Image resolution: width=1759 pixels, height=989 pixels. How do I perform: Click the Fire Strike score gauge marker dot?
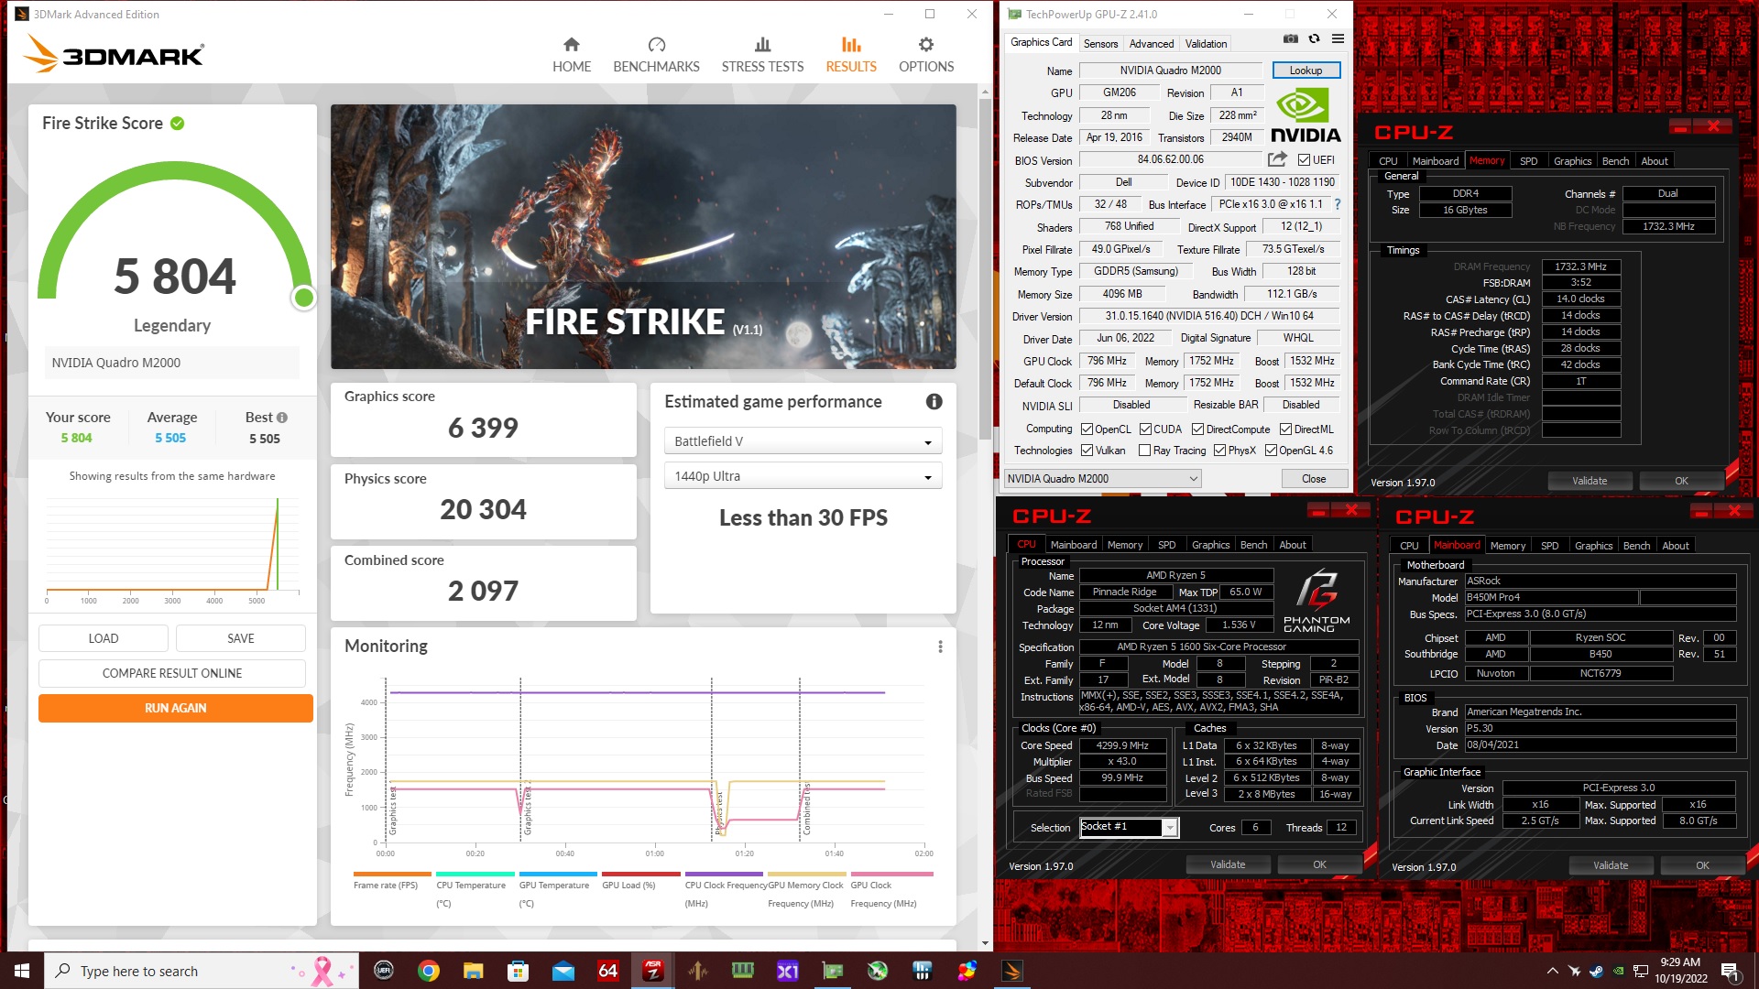coord(304,297)
